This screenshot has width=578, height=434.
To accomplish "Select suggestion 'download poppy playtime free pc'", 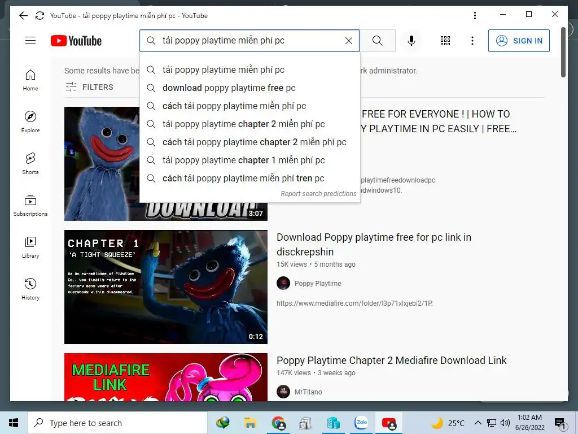I will coord(249,88).
